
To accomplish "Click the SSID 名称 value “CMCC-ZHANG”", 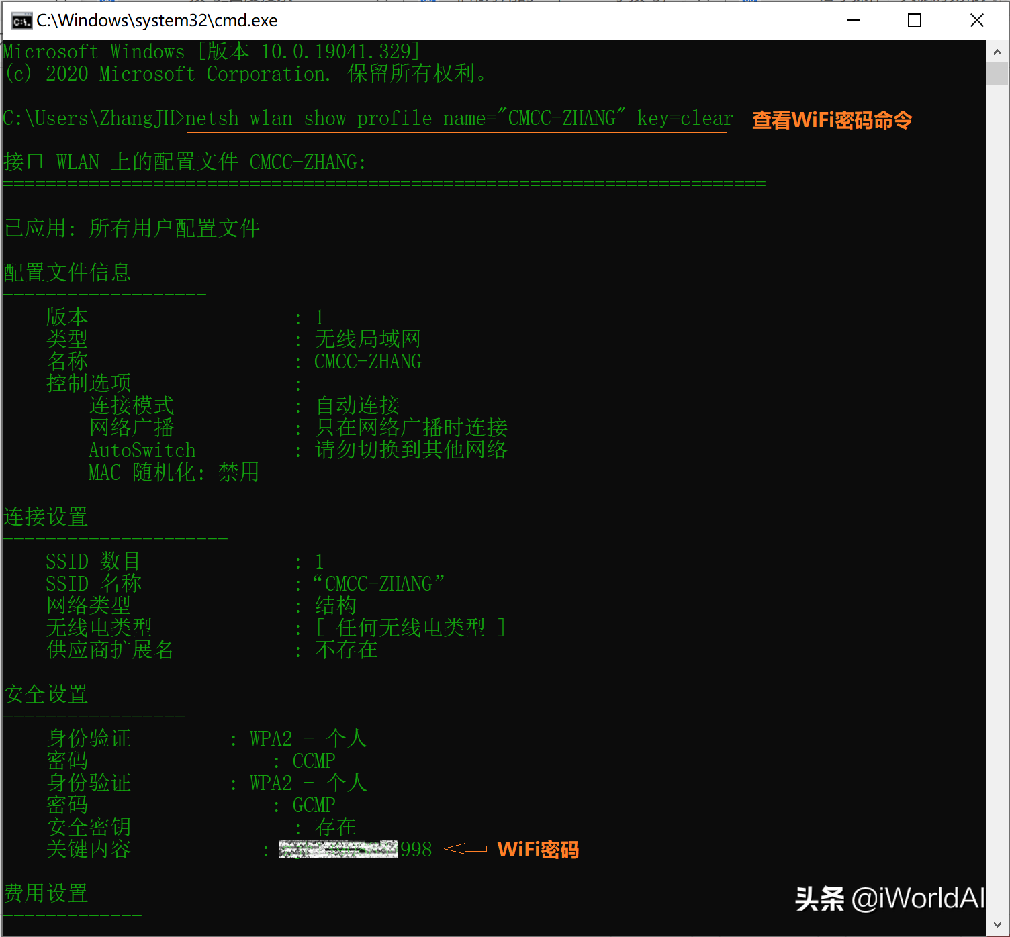I will point(379,584).
